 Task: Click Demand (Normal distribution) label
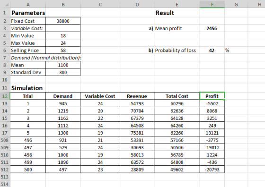(46, 58)
